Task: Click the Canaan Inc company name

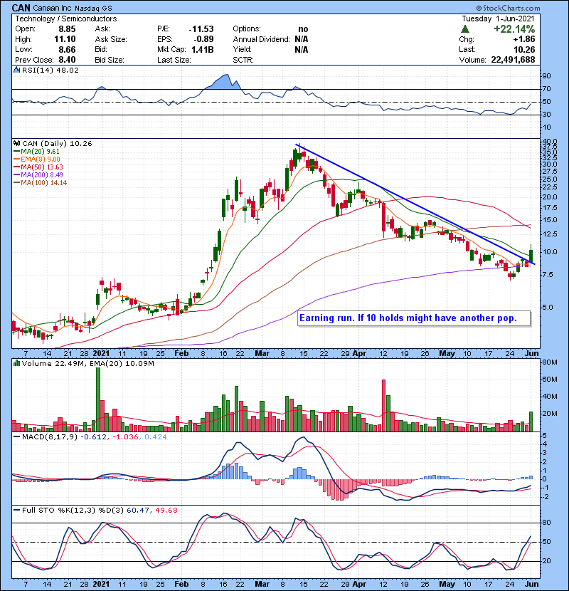Action: coord(53,9)
